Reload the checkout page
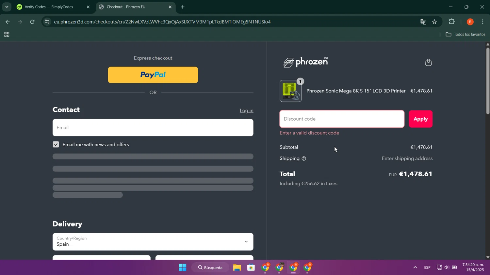Image resolution: width=490 pixels, height=275 pixels. [x=32, y=22]
